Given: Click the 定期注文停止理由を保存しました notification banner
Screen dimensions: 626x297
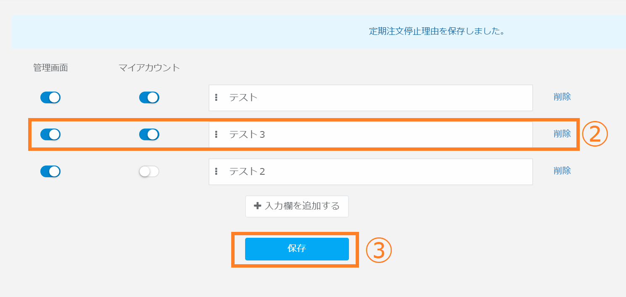Looking at the screenshot, I should coord(436,32).
